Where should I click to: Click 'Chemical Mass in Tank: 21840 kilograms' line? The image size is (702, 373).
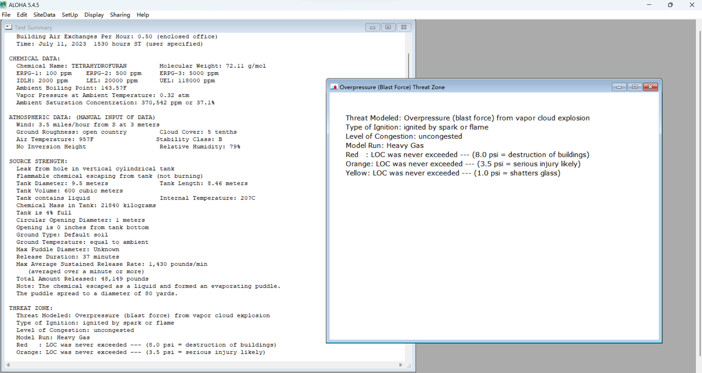(x=86, y=205)
